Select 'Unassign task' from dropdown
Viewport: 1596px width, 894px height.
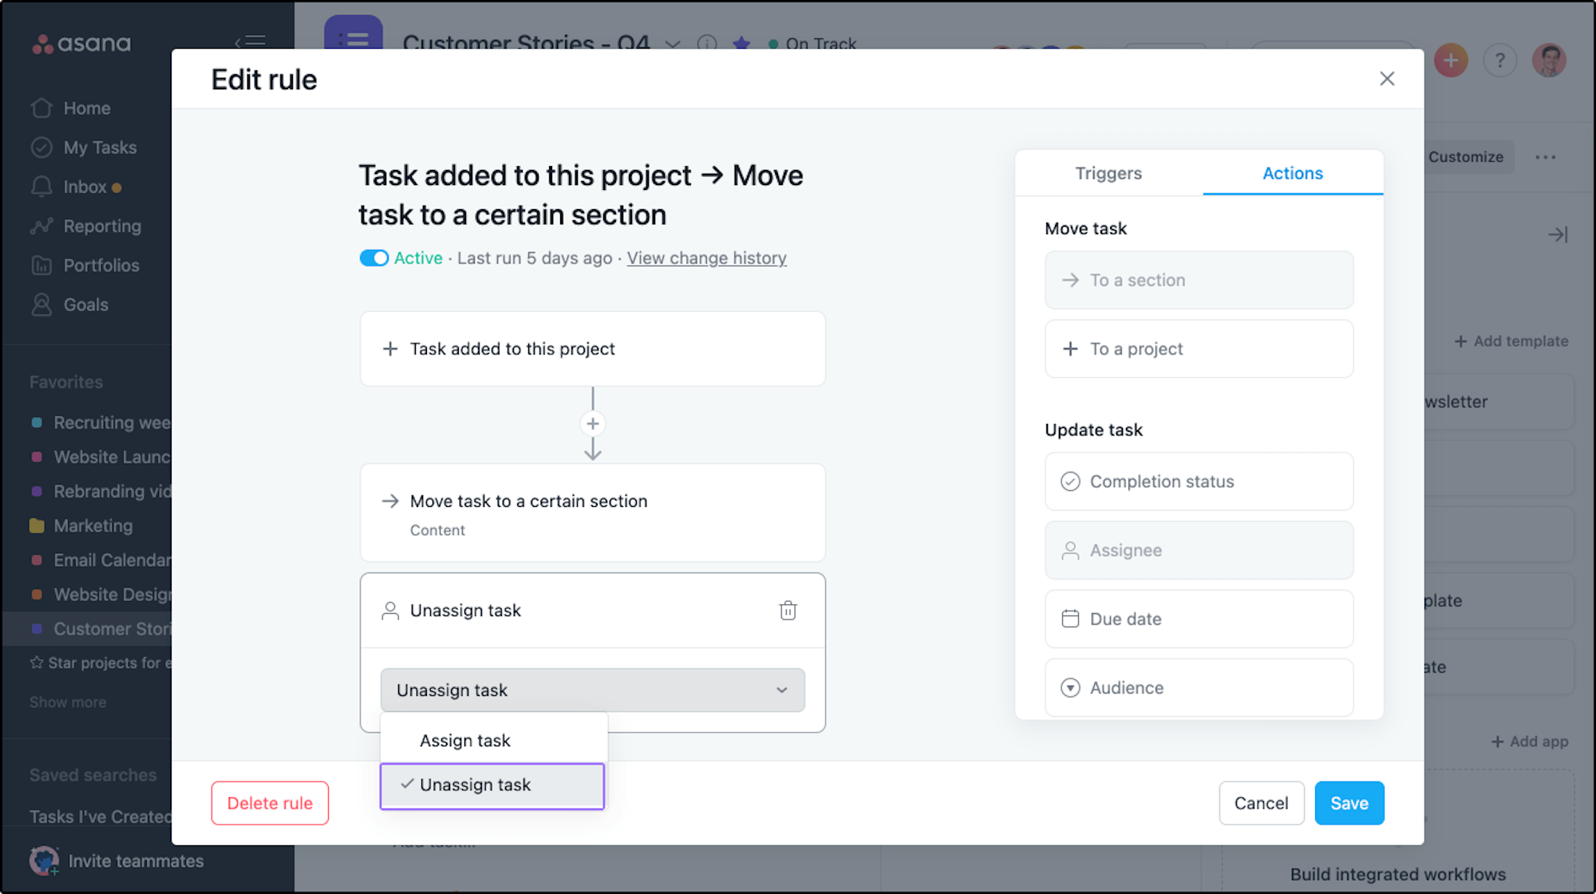tap(491, 785)
